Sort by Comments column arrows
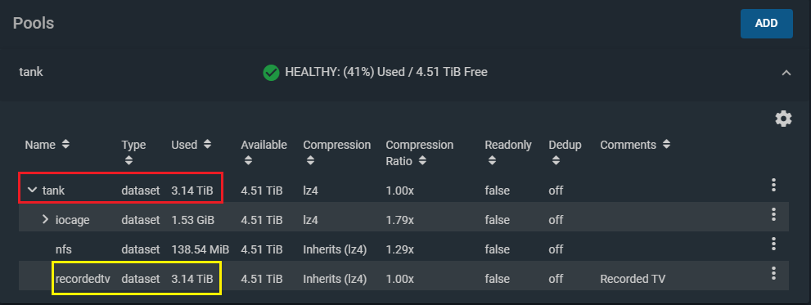This screenshot has height=305, width=811. coord(666,145)
